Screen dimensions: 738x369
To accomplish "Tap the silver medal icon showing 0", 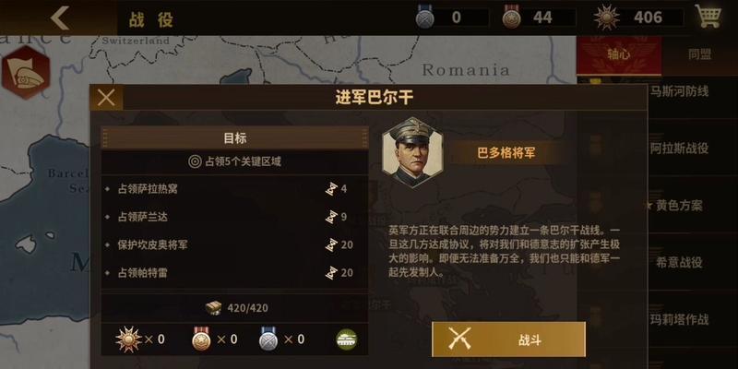I will pos(424,17).
